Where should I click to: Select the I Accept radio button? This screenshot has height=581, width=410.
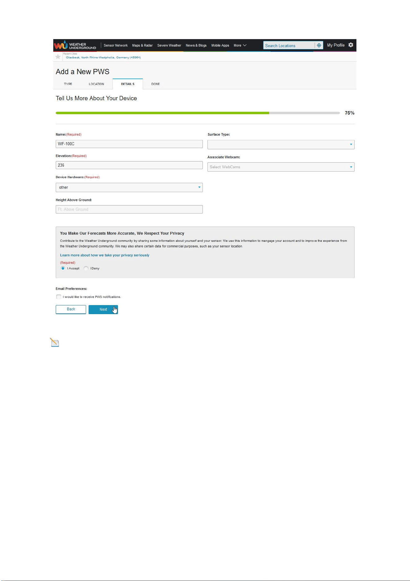(x=63, y=268)
